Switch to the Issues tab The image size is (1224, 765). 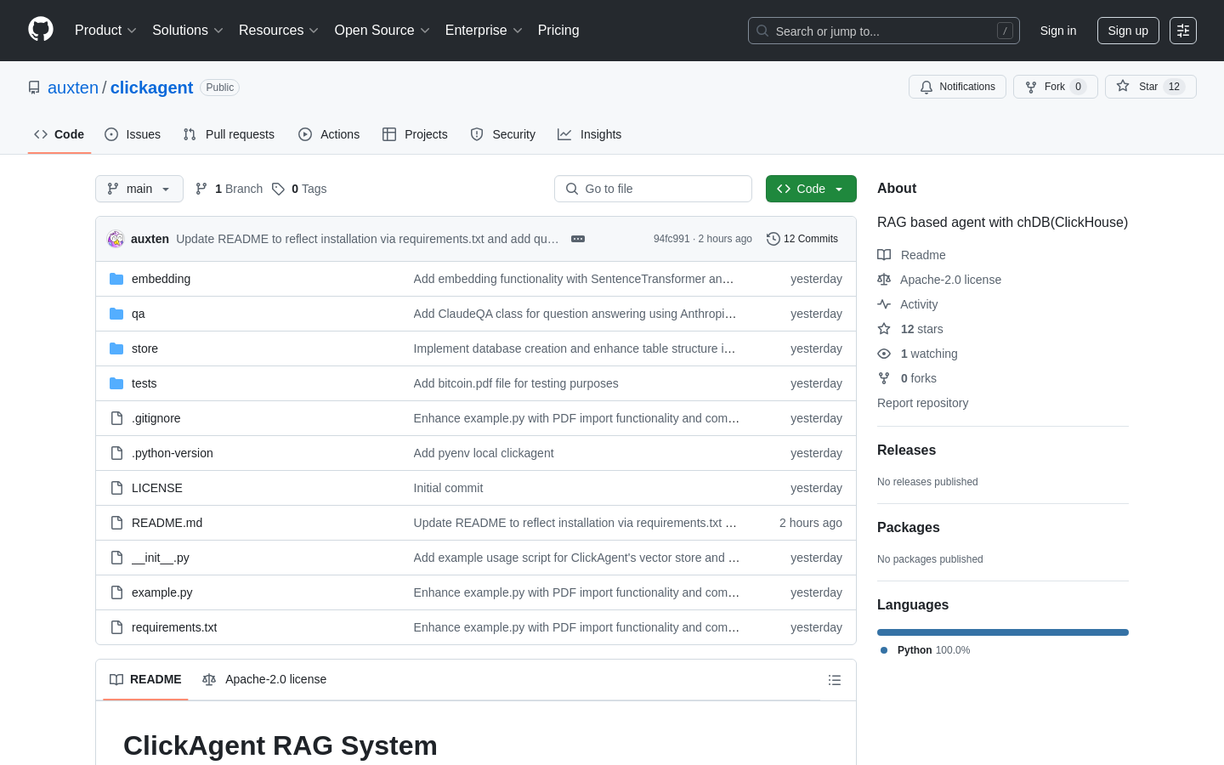(x=133, y=134)
